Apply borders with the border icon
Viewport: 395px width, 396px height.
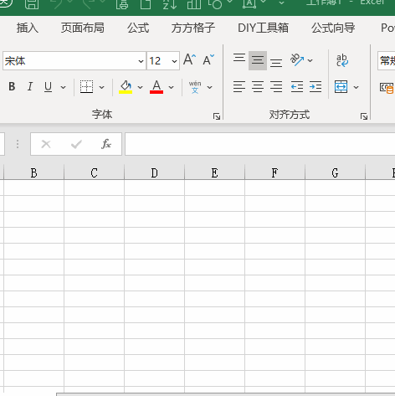tap(86, 87)
